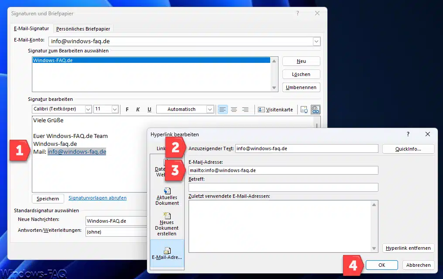Confirm hyperlink with OK button
The width and height of the screenshot is (443, 279).
[382, 265]
